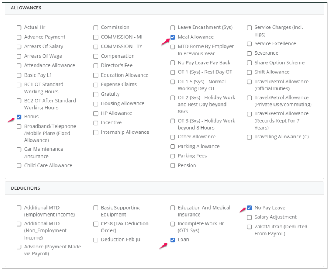The height and width of the screenshot is (270, 328).
Task: Enable the Incentive allowance
Action: coord(96,123)
